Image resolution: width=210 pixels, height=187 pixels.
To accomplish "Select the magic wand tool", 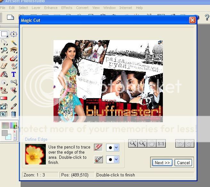I will click(13, 42).
